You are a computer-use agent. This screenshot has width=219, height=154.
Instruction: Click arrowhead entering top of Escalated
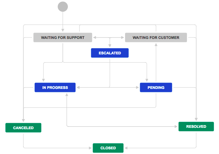pos(110,47)
